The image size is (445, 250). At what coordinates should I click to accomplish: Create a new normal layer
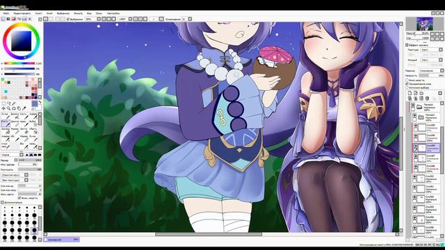pyautogui.click(x=410, y=93)
